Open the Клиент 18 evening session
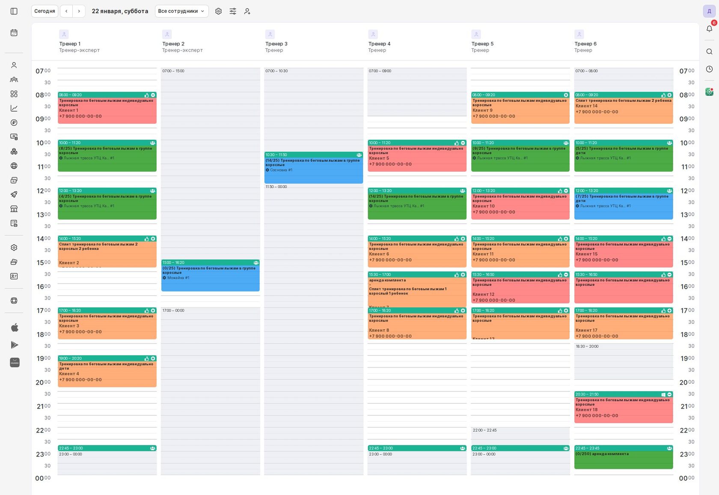The height and width of the screenshot is (495, 719). pos(624,407)
